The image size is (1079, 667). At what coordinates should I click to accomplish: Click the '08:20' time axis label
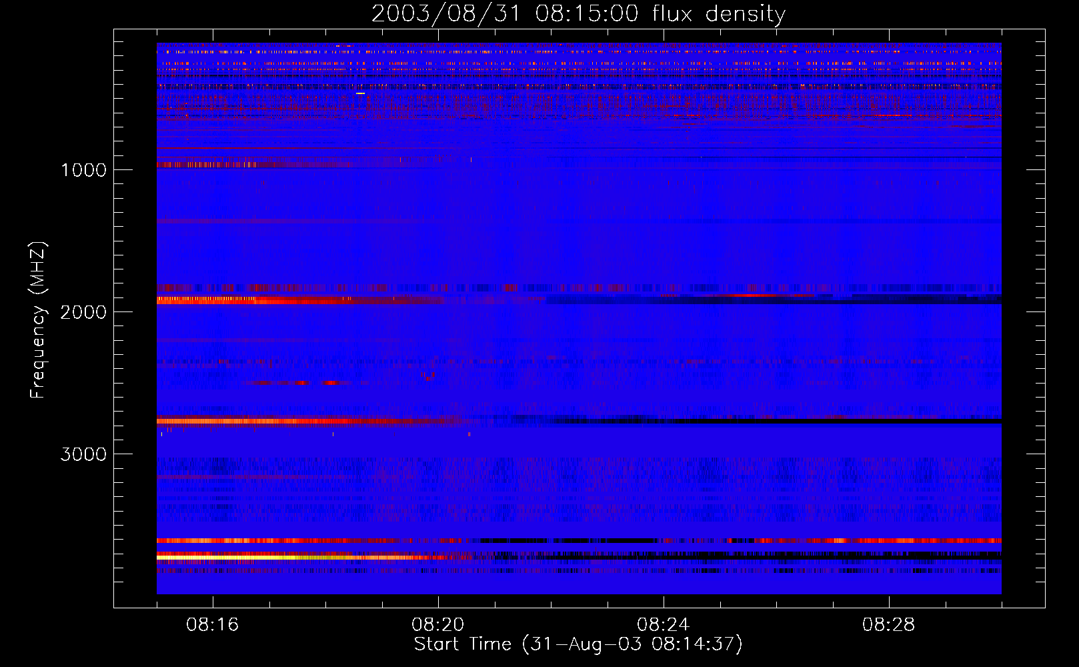point(438,625)
